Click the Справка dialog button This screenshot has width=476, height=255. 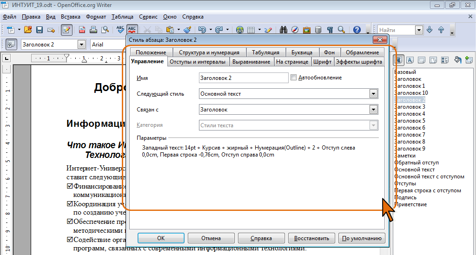(x=261, y=238)
